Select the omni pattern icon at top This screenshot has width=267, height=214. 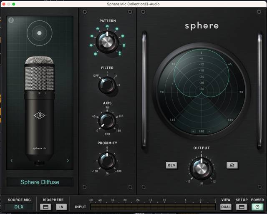[107, 26]
